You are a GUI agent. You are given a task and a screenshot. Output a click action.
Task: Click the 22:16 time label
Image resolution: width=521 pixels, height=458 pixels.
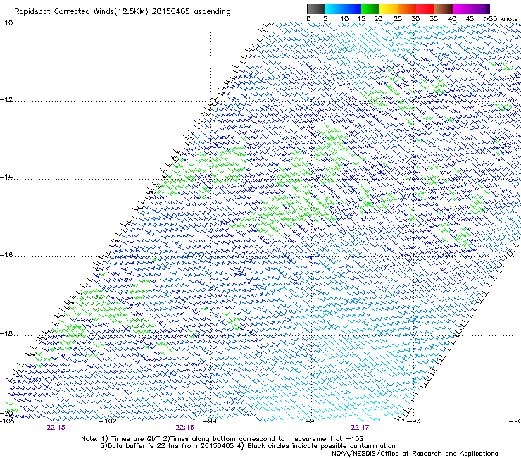184,428
